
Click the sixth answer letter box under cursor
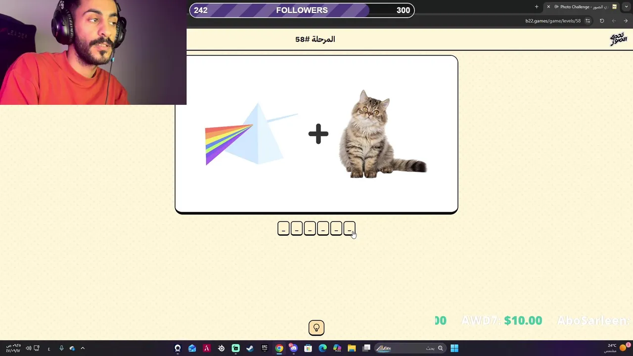(x=349, y=228)
